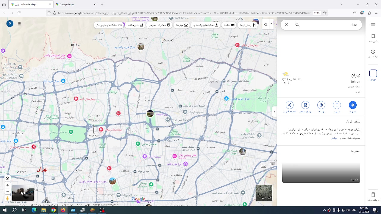Open a new browser tab
The height and width of the screenshot is (214, 381).
click(x=102, y=4)
